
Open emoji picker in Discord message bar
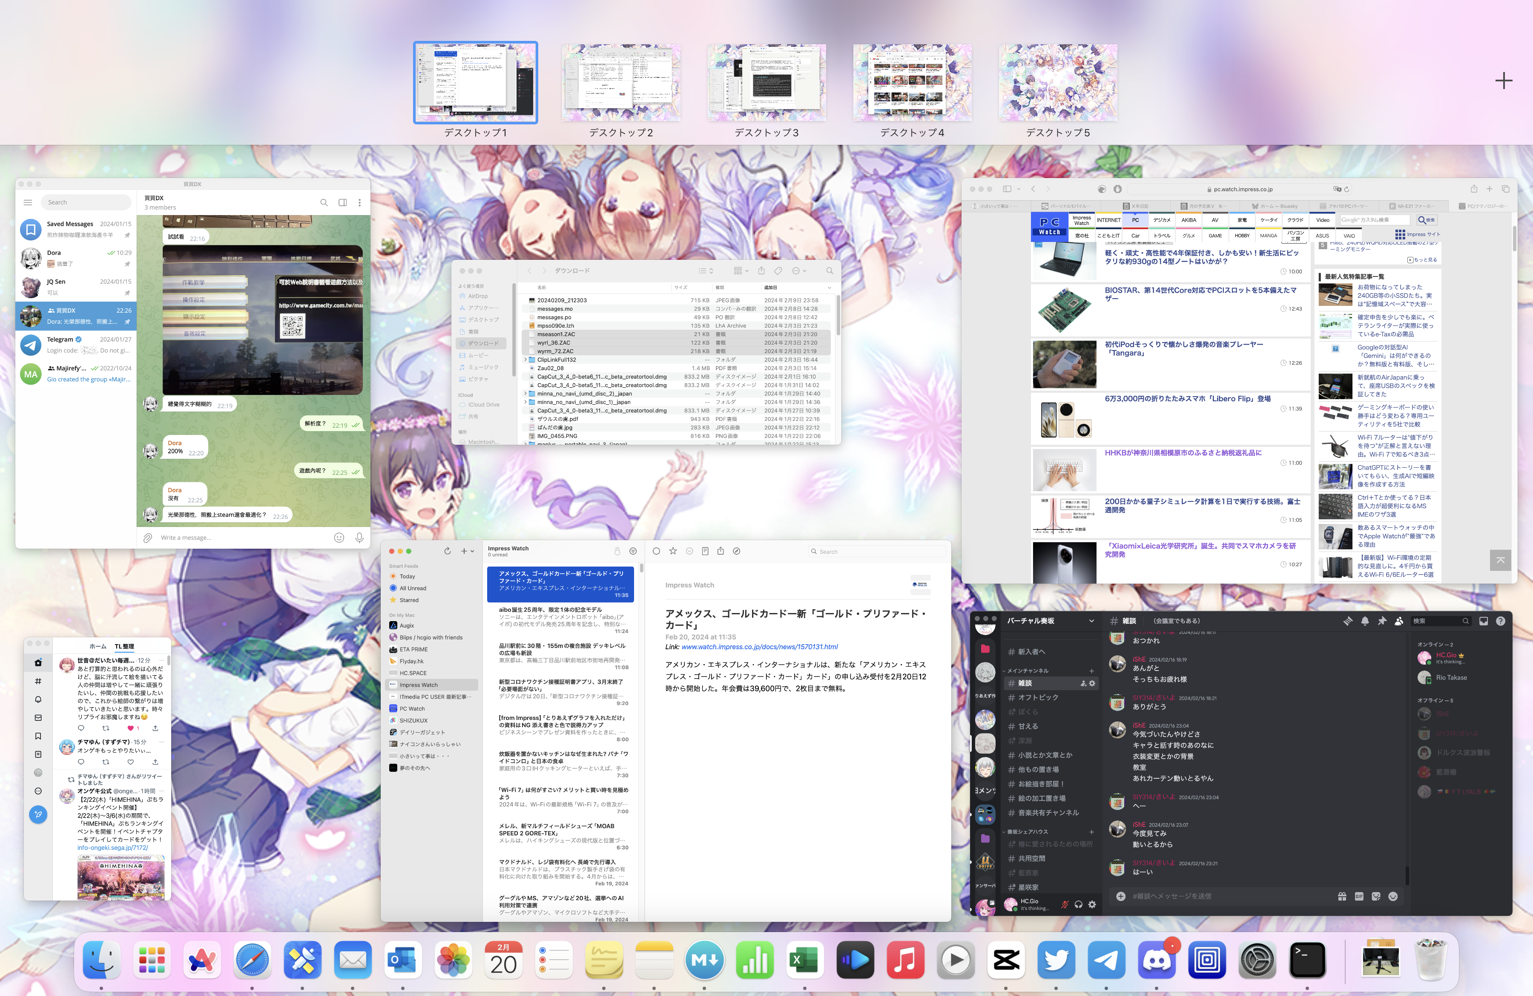click(1393, 896)
